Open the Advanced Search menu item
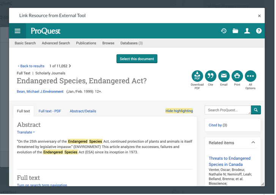Image resolution: width=276 pixels, height=195 pixels. 56,43
